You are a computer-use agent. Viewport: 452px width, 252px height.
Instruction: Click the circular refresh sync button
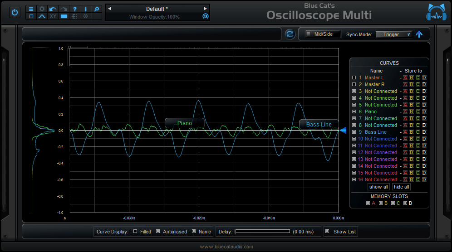coord(290,34)
